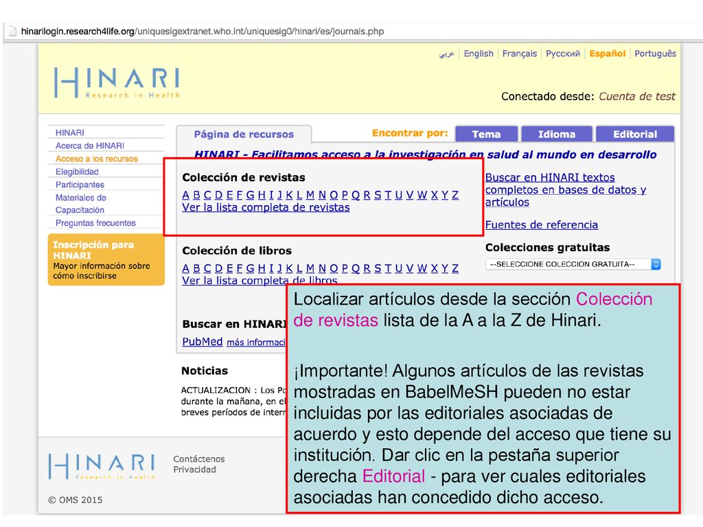Open the Colecciones gratuitas dropdown
The image size is (703, 527).
pyautogui.click(x=573, y=264)
